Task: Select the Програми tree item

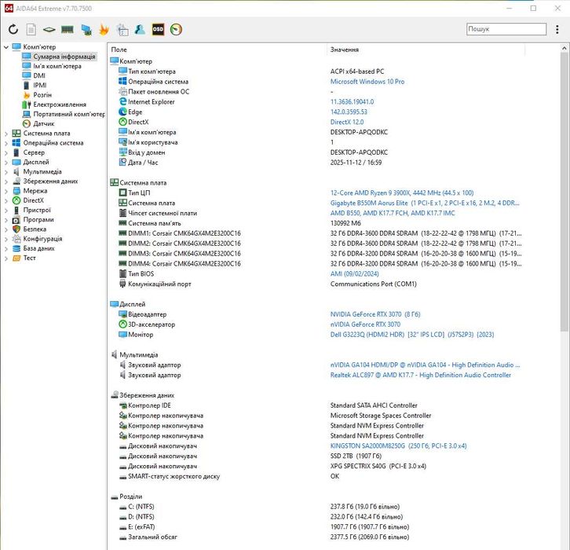Action: point(38,219)
